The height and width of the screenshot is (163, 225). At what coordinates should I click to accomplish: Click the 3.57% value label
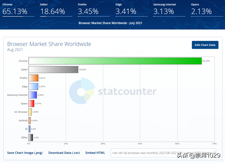point(42,86)
